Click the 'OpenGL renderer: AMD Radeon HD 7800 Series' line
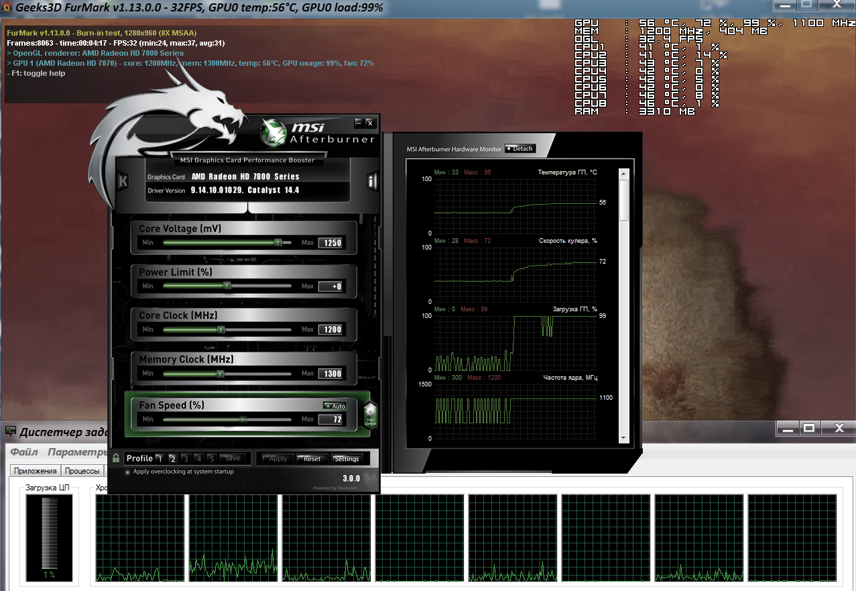 point(95,53)
